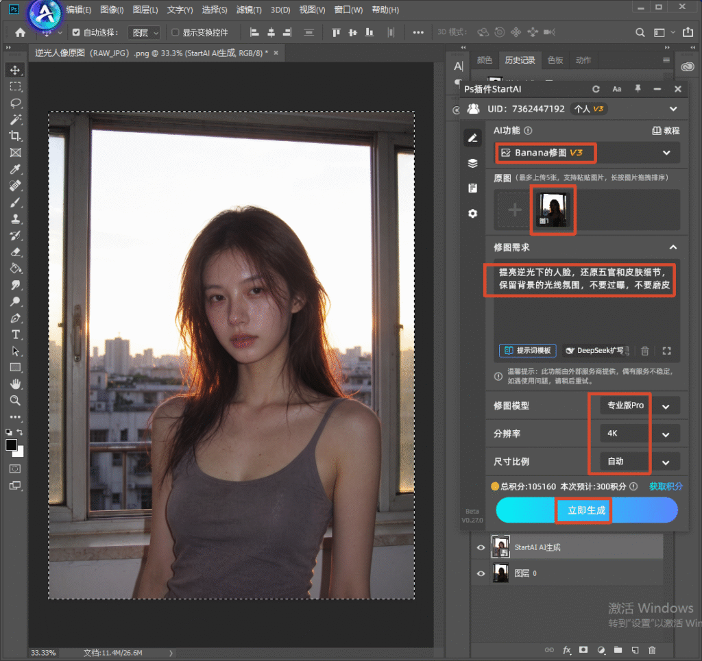Open the 滤镜(T) menu
This screenshot has width=702, height=661.
(249, 10)
